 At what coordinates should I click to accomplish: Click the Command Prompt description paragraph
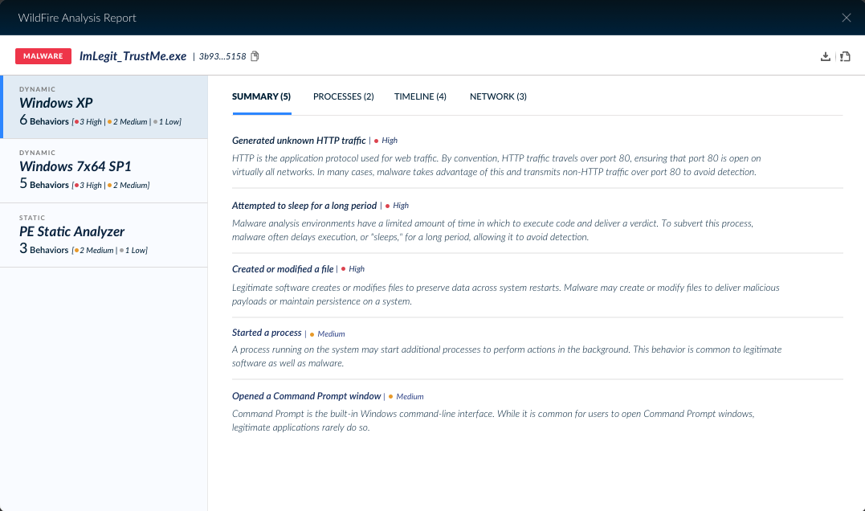(x=493, y=420)
